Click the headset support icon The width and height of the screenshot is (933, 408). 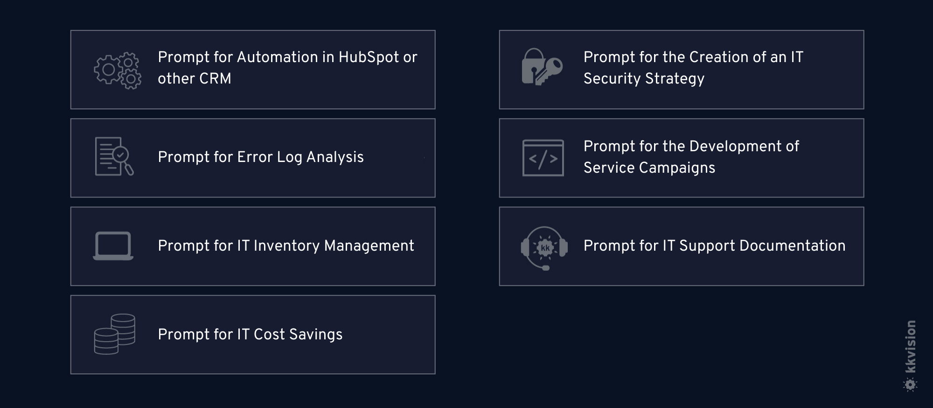coord(544,248)
